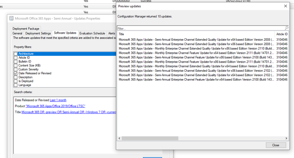
Task: Open the Deployment Settings tab
Action: [38, 33]
